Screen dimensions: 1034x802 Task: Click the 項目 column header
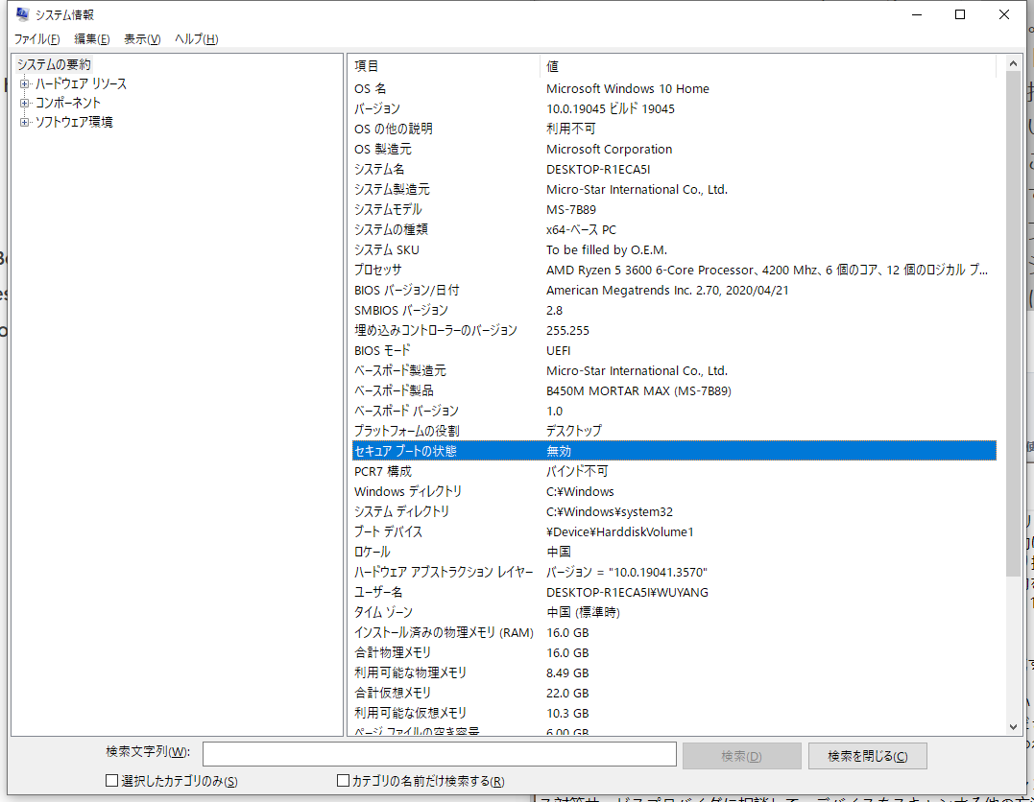point(443,66)
